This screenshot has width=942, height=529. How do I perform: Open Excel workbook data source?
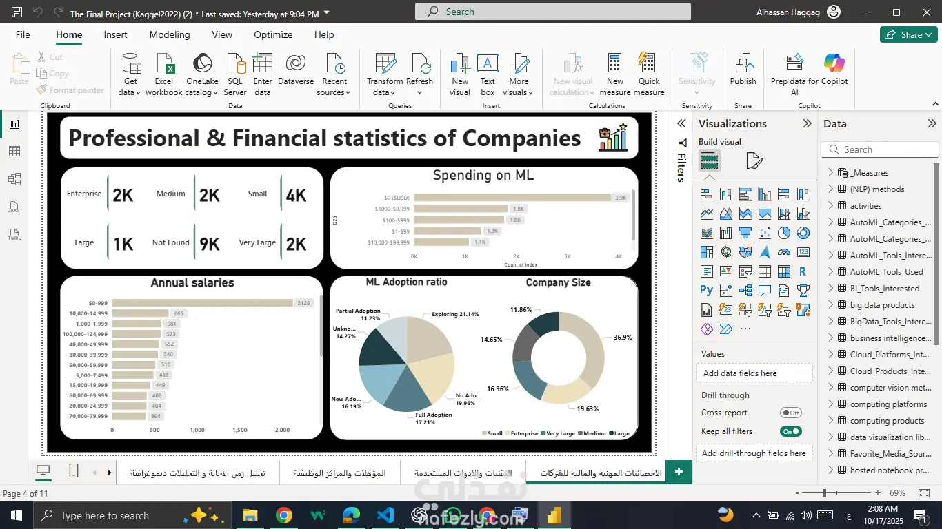[x=164, y=74]
